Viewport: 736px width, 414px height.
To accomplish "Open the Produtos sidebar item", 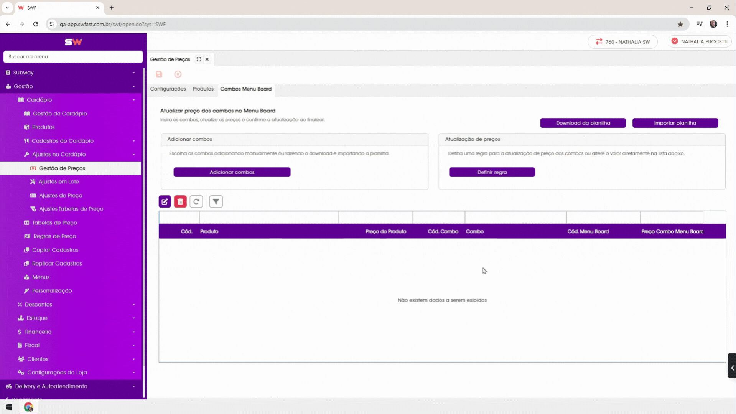I will click(43, 127).
